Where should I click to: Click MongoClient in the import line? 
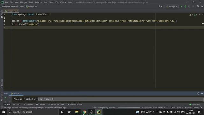[x=42, y=14]
